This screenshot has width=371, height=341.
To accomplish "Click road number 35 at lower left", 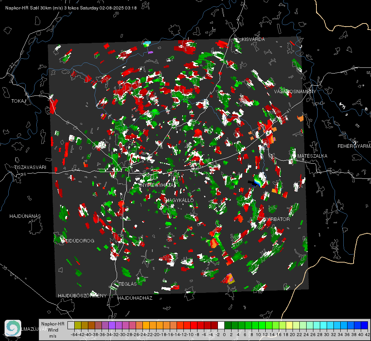I will [5, 268].
